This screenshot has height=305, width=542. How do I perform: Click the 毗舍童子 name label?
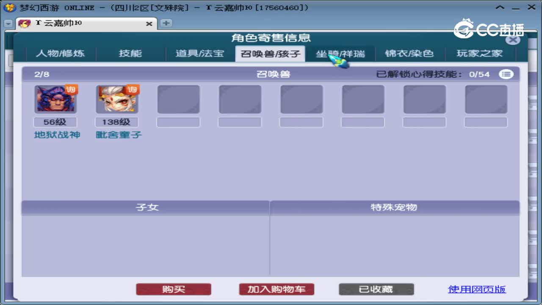tap(119, 135)
